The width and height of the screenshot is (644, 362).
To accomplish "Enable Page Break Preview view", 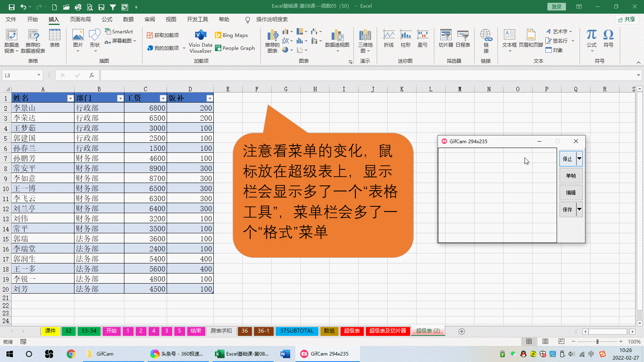I will click(561, 341).
